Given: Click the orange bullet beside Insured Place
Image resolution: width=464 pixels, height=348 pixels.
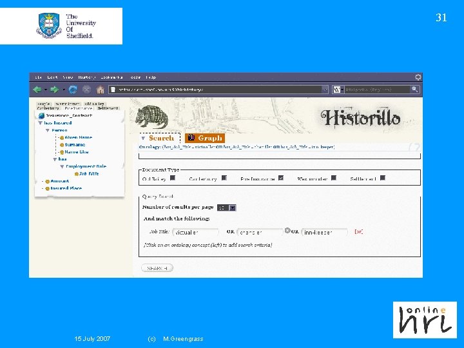Looking at the screenshot, I should pyautogui.click(x=47, y=188).
